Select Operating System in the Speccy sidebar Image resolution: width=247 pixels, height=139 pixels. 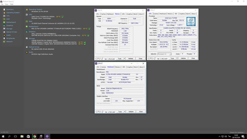tap(13, 13)
